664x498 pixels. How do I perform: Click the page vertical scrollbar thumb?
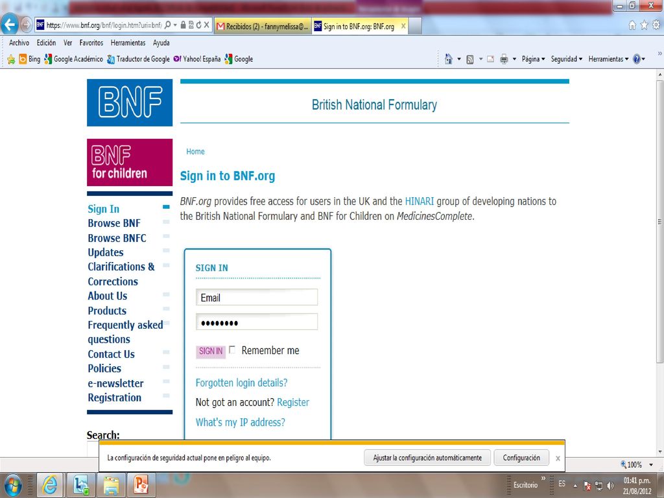pyautogui.click(x=659, y=221)
